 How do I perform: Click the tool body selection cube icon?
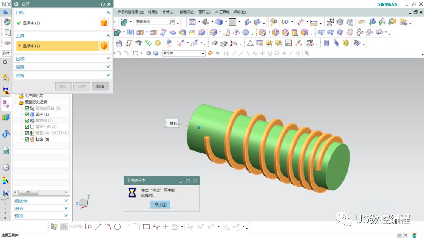(104, 46)
